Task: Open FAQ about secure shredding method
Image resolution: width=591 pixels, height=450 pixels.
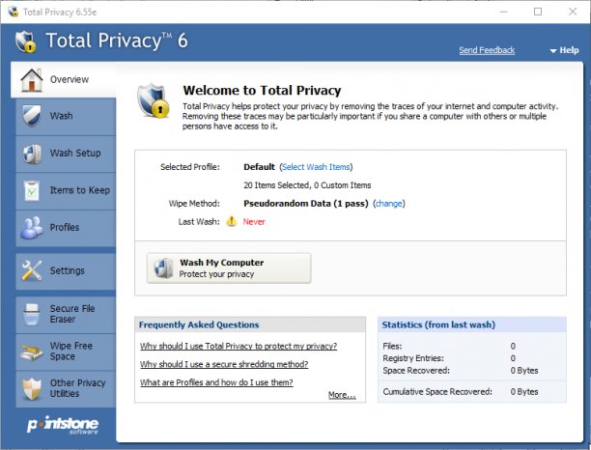Action: coord(224,364)
